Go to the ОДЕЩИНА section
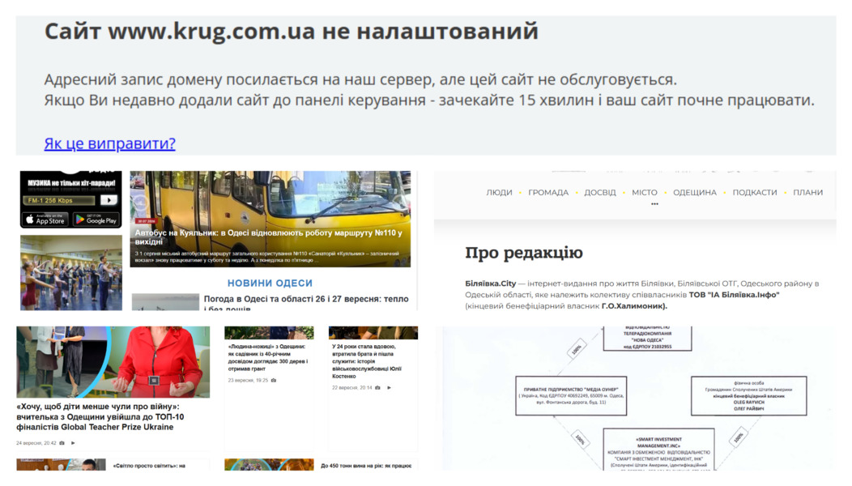The image size is (852, 486). pyautogui.click(x=694, y=193)
